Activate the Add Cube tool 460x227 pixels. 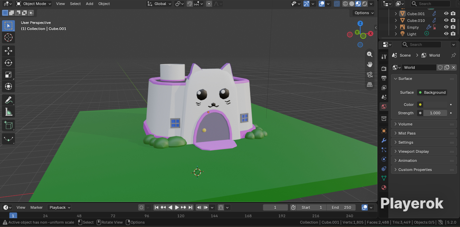point(8,125)
